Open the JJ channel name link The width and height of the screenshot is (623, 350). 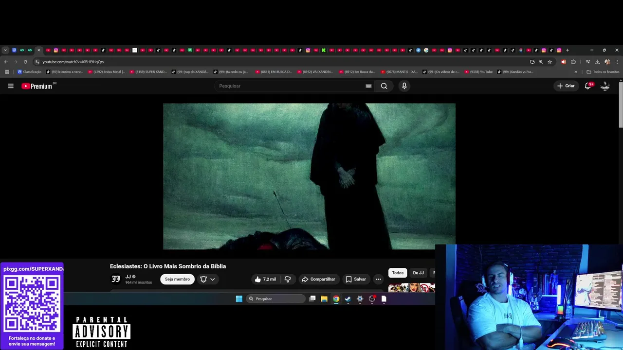click(128, 277)
